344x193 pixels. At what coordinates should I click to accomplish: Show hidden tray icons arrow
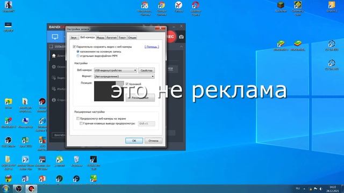pos(304,189)
